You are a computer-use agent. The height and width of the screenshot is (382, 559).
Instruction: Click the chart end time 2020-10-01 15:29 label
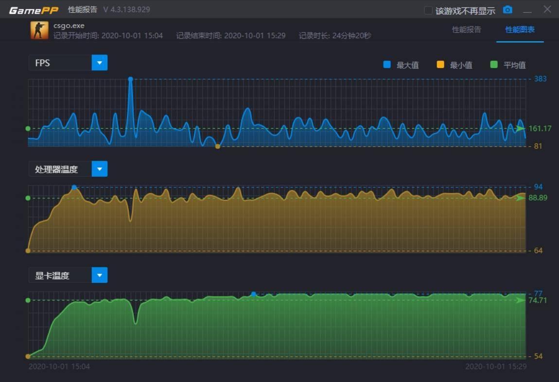pyautogui.click(x=495, y=366)
